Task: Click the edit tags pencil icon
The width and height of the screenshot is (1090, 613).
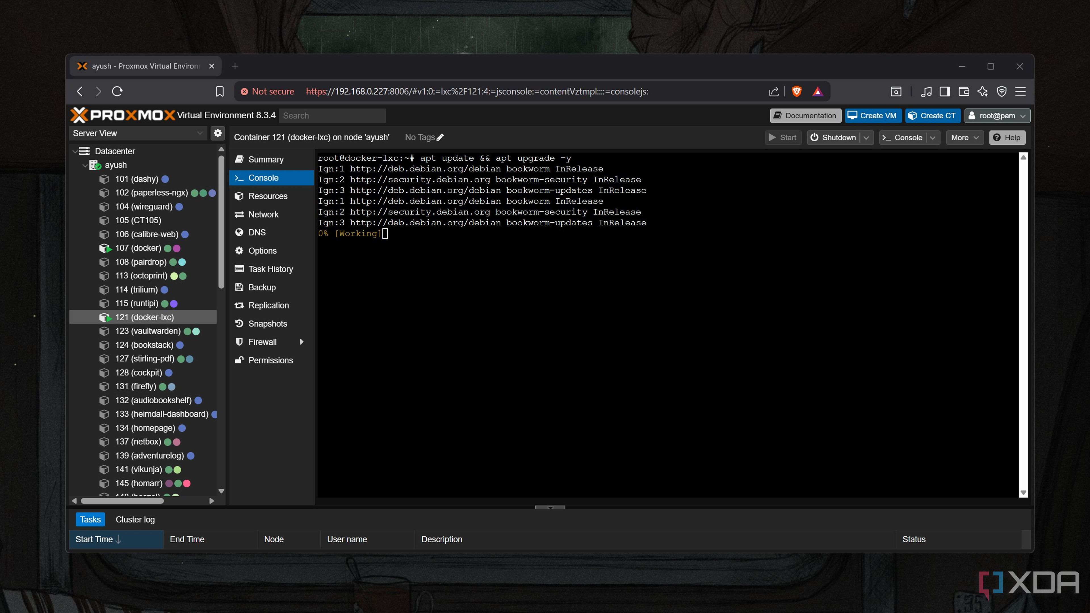Action: click(440, 137)
